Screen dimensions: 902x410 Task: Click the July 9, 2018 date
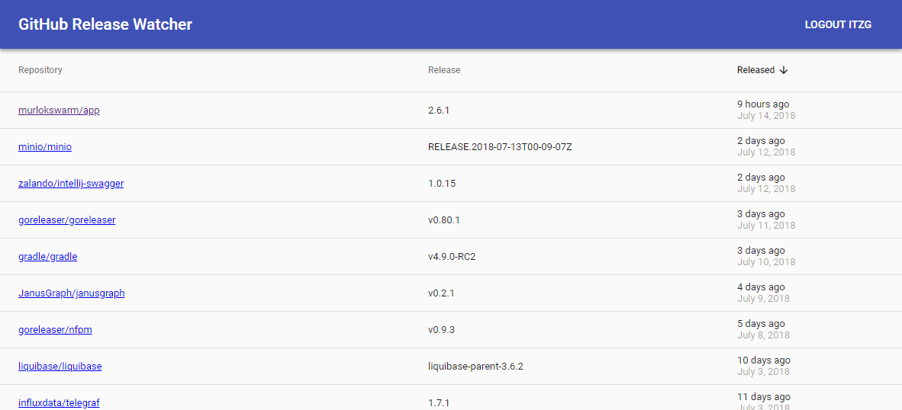763,299
